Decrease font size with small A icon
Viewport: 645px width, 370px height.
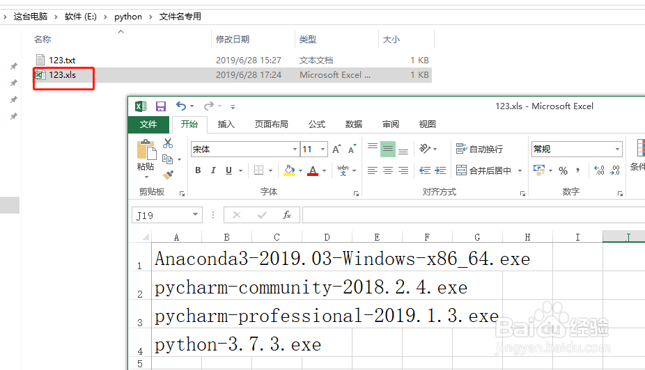point(352,149)
